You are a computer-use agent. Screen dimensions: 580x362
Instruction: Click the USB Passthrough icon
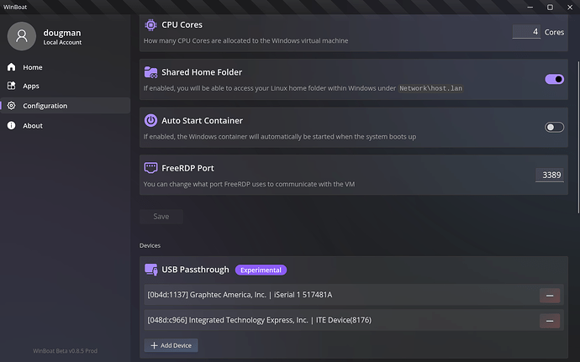150,270
